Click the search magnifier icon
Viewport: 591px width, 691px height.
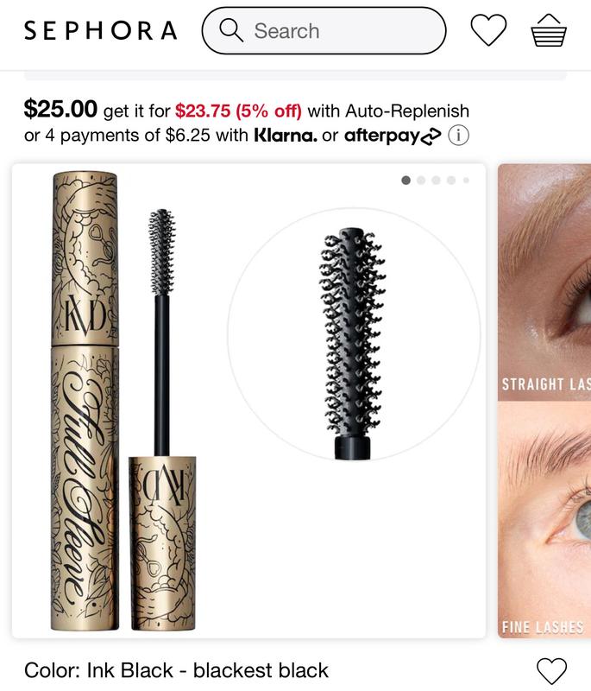pos(231,30)
